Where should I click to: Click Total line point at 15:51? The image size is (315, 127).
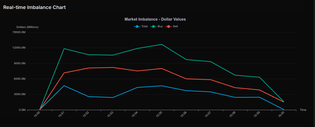coord(64,86)
